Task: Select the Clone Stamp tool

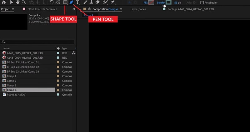Action: tap(91, 2)
